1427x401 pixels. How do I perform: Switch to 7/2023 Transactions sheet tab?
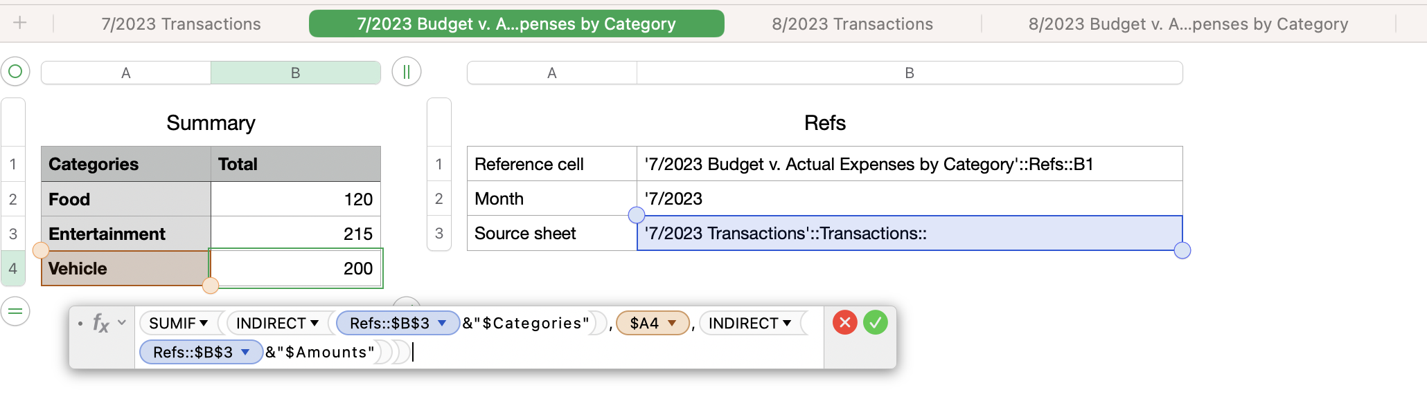pos(181,24)
